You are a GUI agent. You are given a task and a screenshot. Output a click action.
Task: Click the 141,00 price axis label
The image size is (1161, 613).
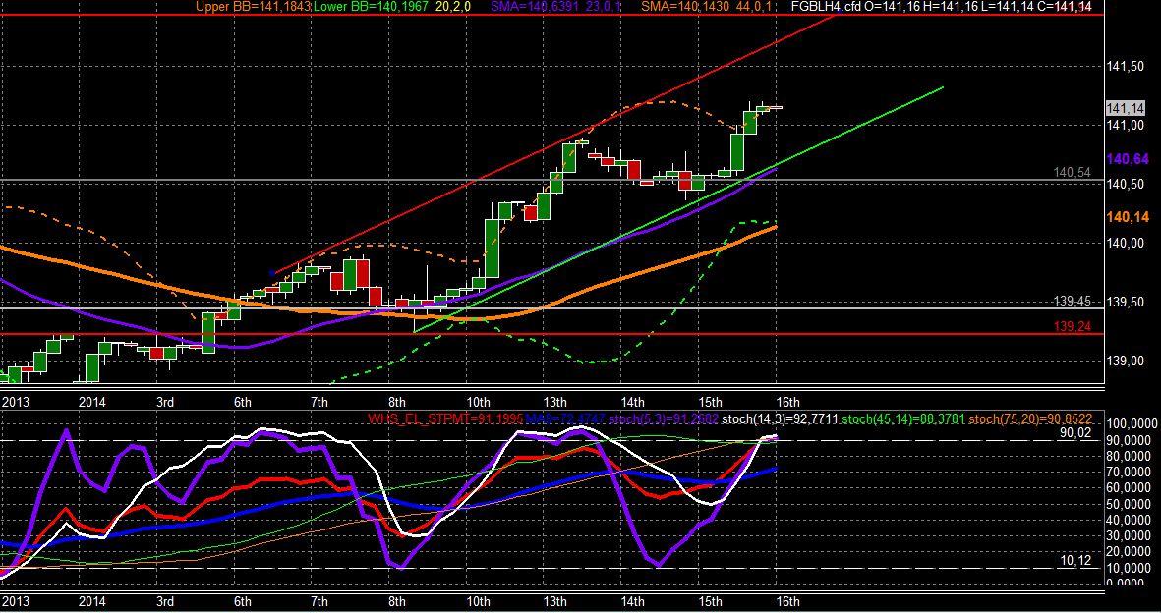point(1126,125)
